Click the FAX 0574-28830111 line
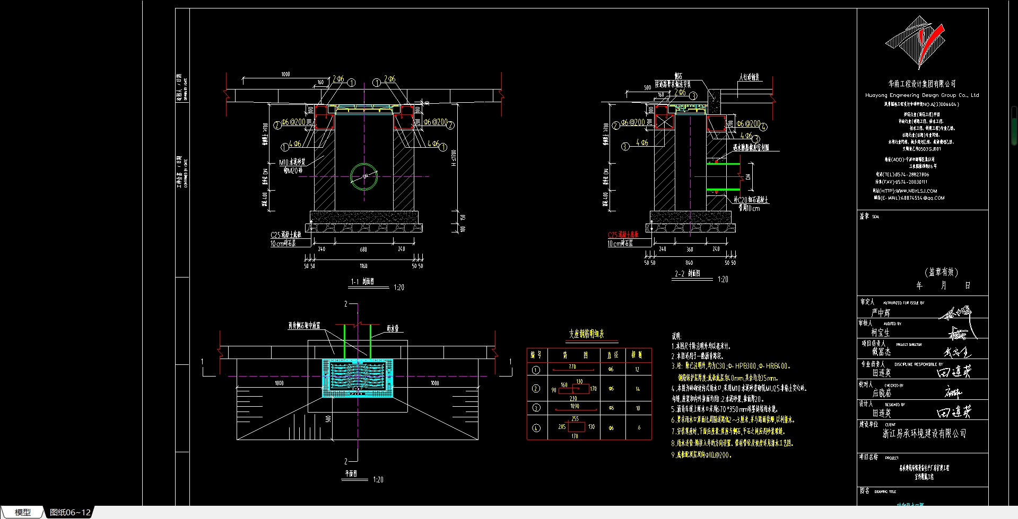The height and width of the screenshot is (519, 1018). click(x=901, y=182)
